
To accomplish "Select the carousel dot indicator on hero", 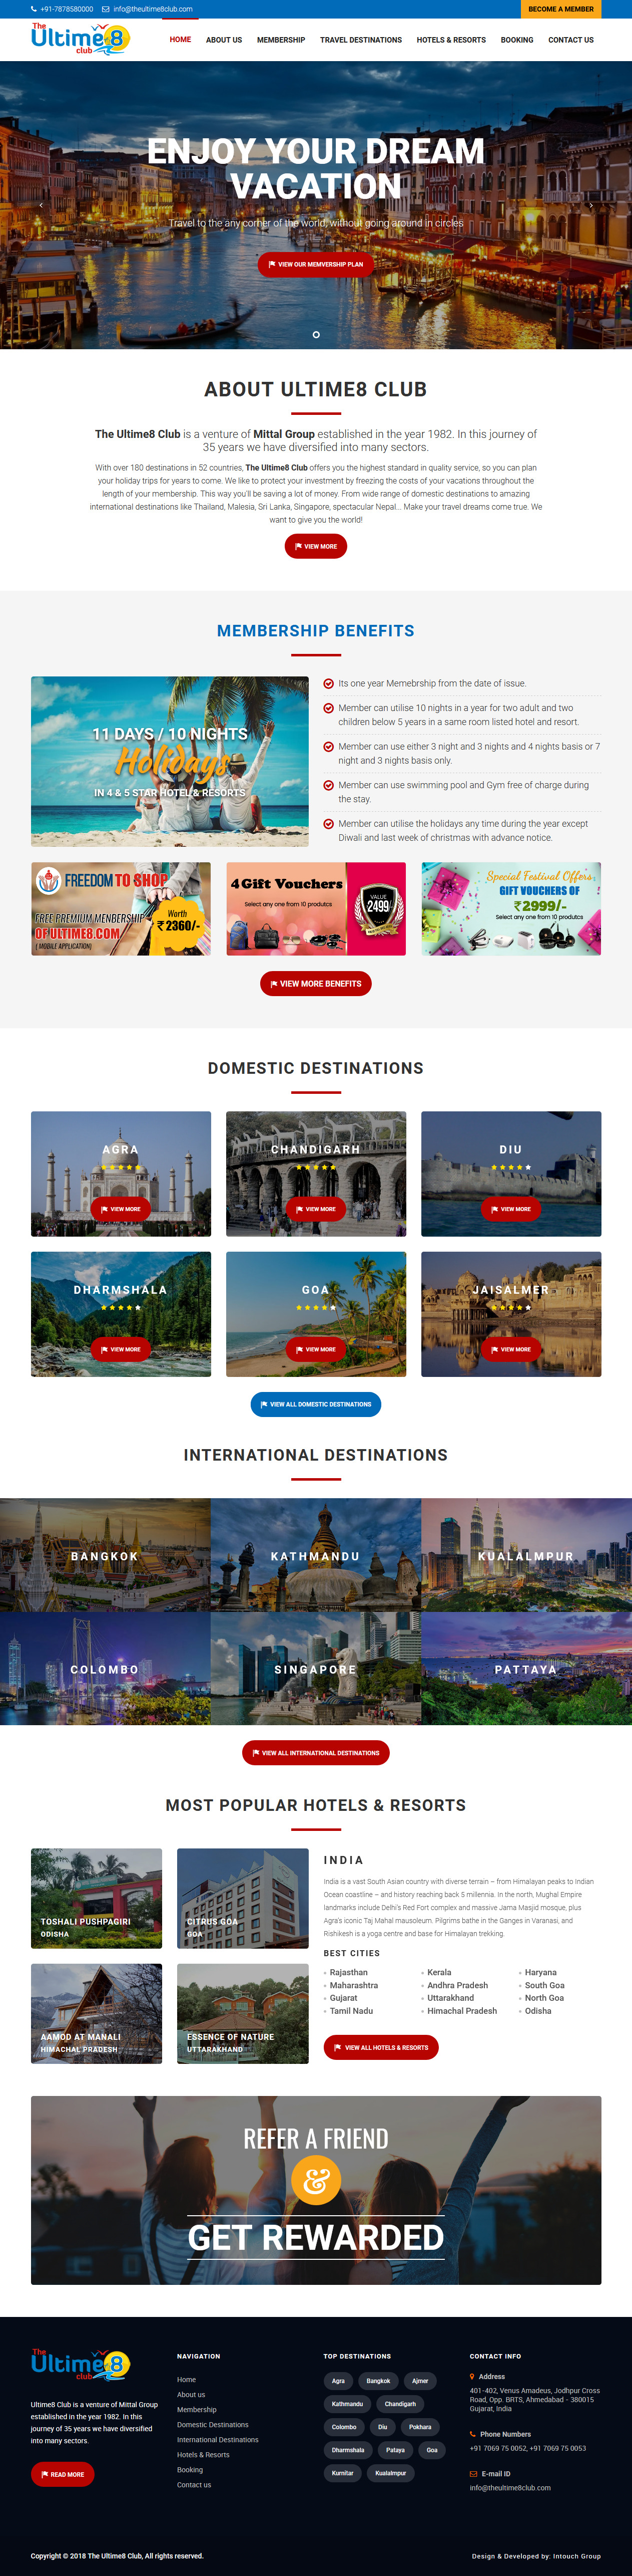I will tap(316, 334).
